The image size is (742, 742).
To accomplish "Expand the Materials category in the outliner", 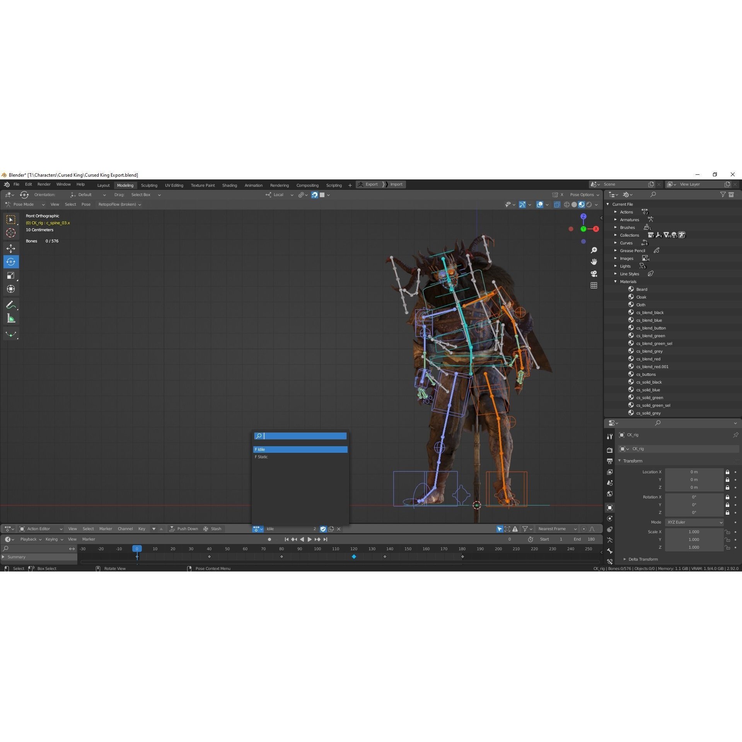I will 616,281.
